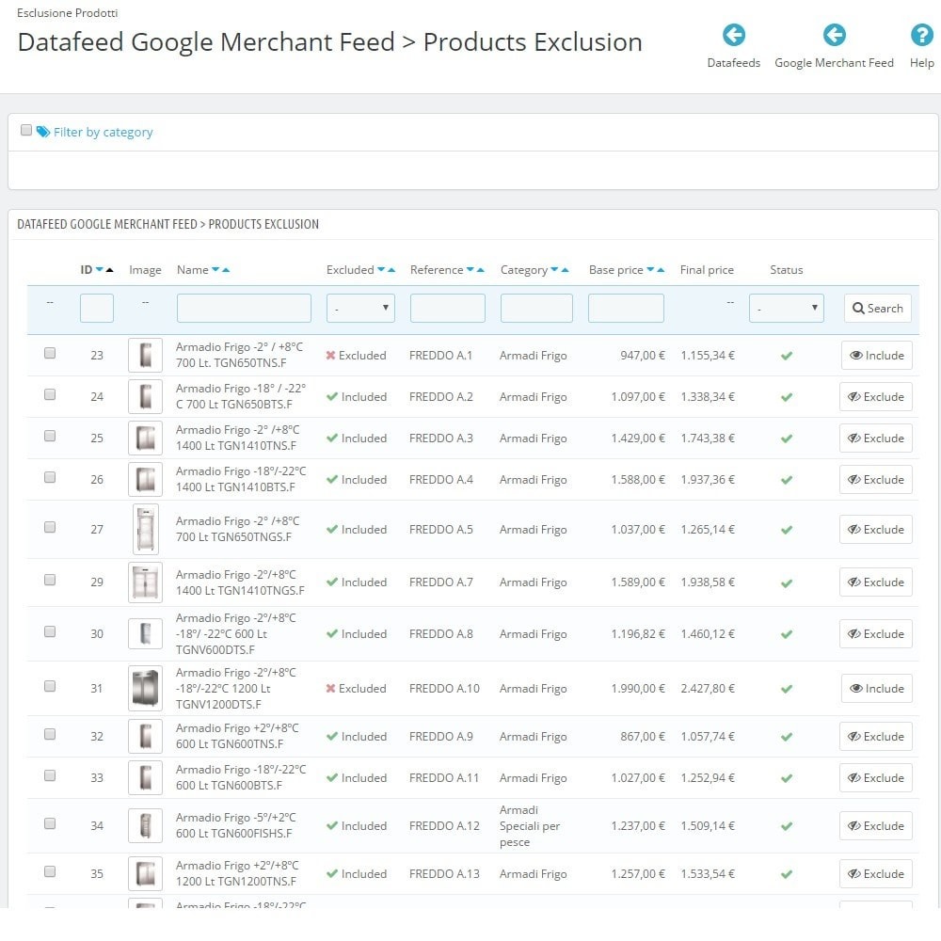Open thumbnail of product ID 27

pyautogui.click(x=145, y=529)
